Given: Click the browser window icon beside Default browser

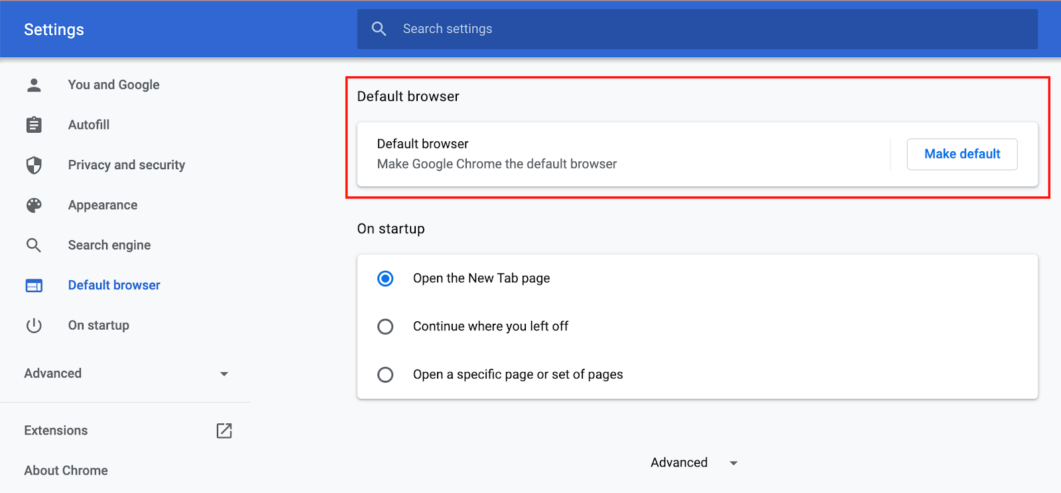Looking at the screenshot, I should click(34, 285).
